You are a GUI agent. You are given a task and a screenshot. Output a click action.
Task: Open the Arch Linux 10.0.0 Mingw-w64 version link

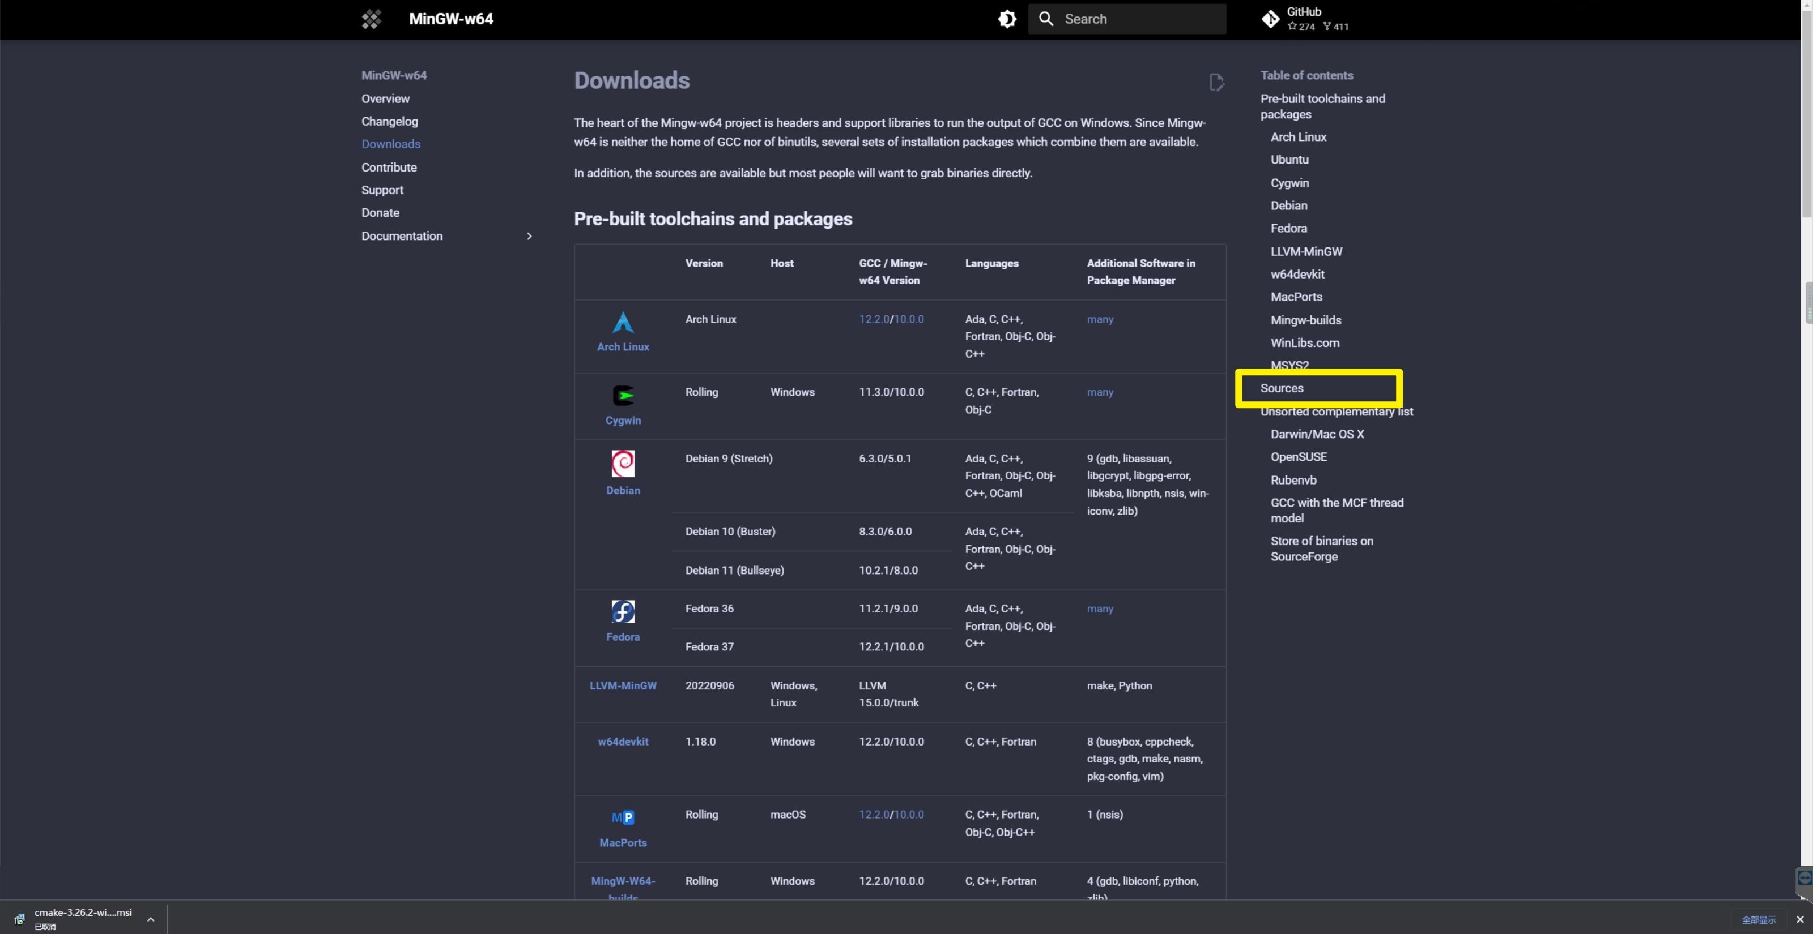click(909, 319)
